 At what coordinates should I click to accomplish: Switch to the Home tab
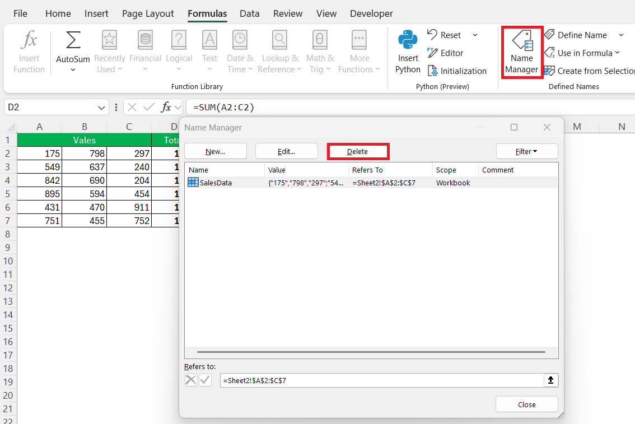click(x=58, y=13)
